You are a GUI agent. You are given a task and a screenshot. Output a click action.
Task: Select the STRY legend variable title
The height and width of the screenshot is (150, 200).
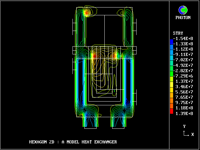tap(178, 33)
